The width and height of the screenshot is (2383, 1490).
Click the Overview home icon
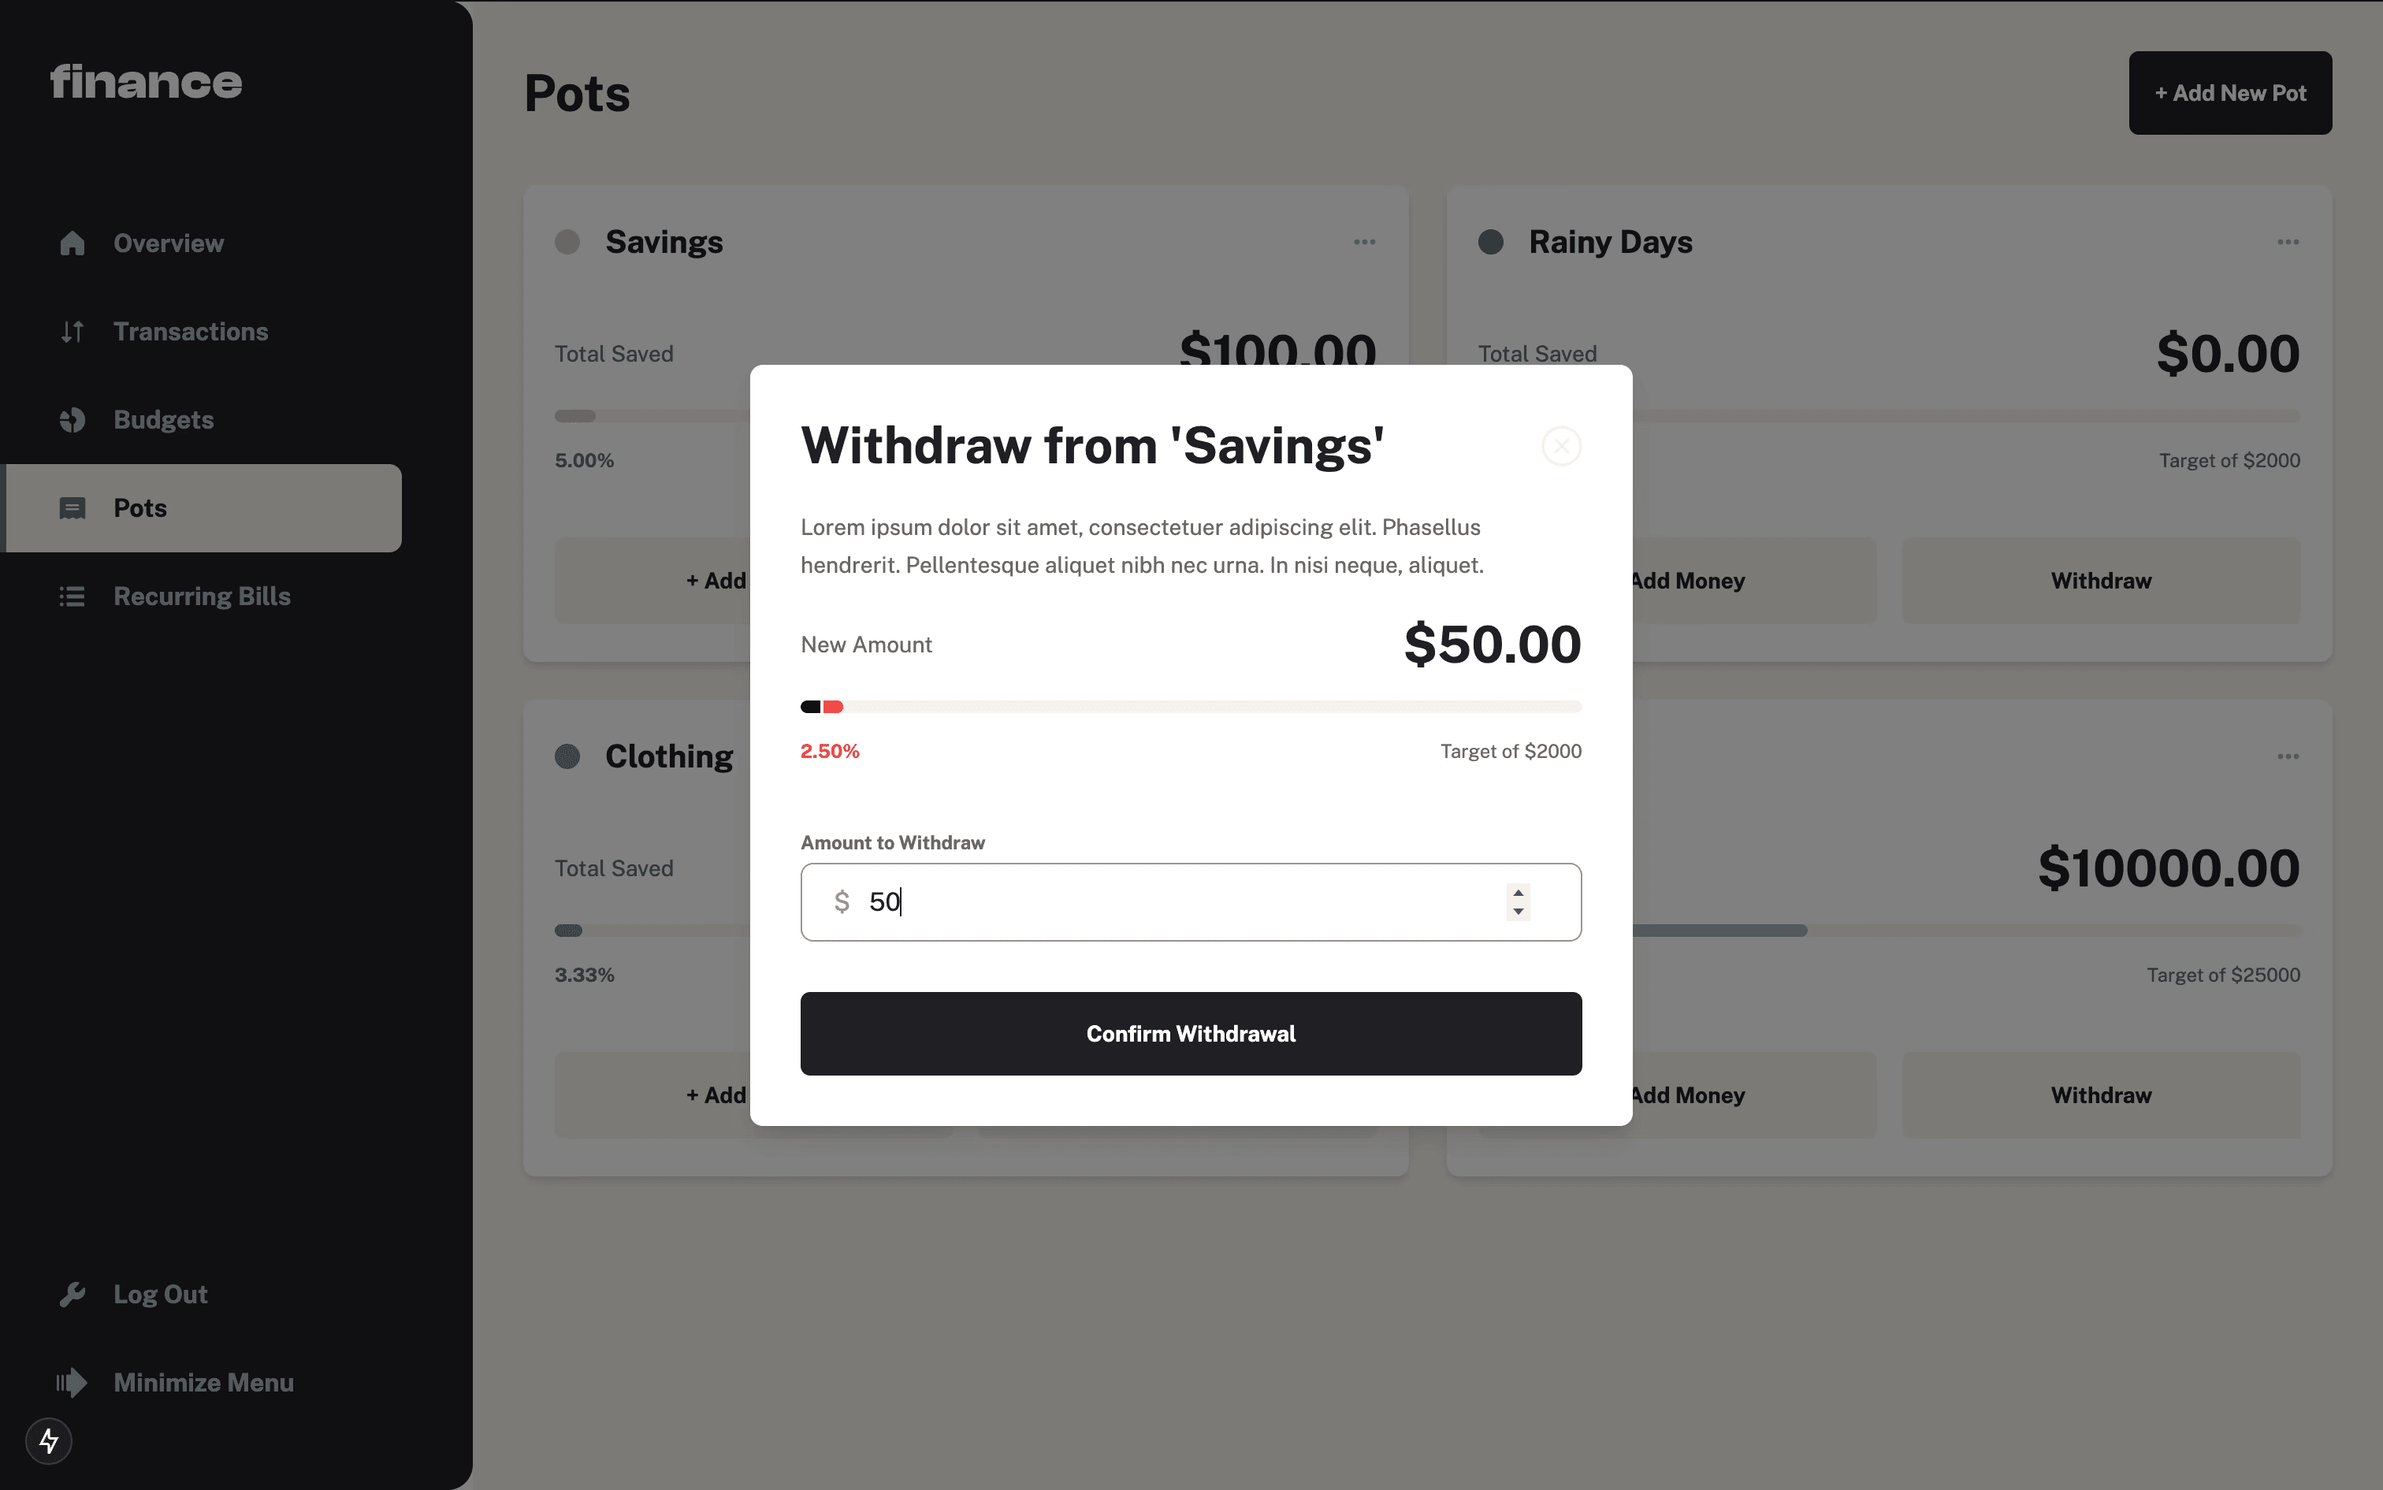pos(72,243)
